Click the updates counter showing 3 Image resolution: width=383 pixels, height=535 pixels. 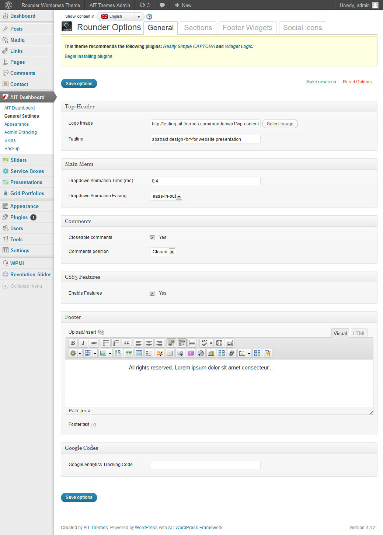145,5
